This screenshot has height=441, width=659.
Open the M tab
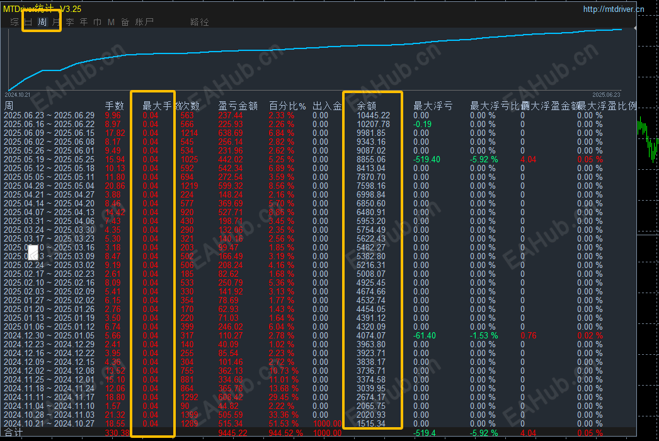pyautogui.click(x=111, y=22)
